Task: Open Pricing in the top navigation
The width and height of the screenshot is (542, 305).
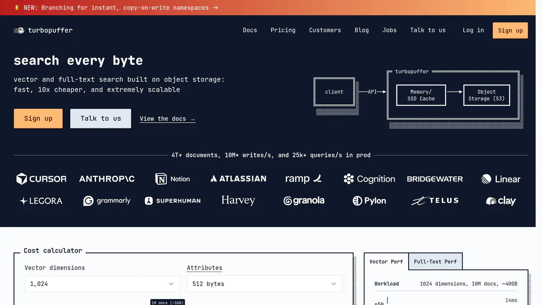Action: point(283,30)
